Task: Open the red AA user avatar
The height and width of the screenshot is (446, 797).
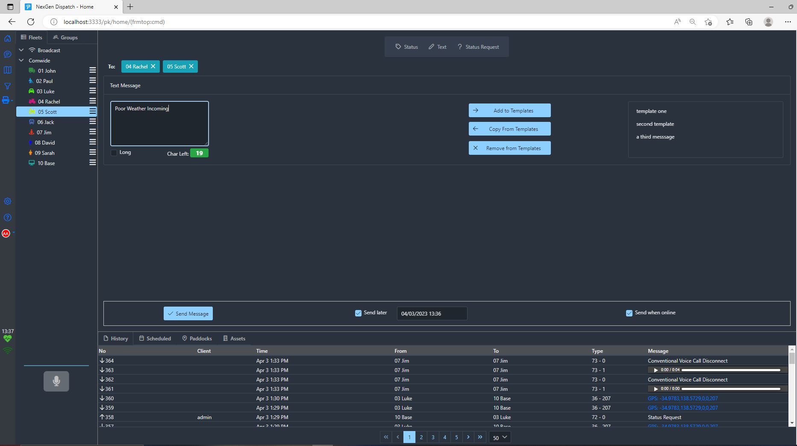Action: [x=6, y=233]
